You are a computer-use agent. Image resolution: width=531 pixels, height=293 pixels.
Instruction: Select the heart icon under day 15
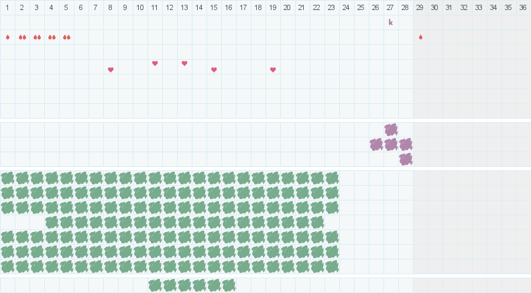214,70
